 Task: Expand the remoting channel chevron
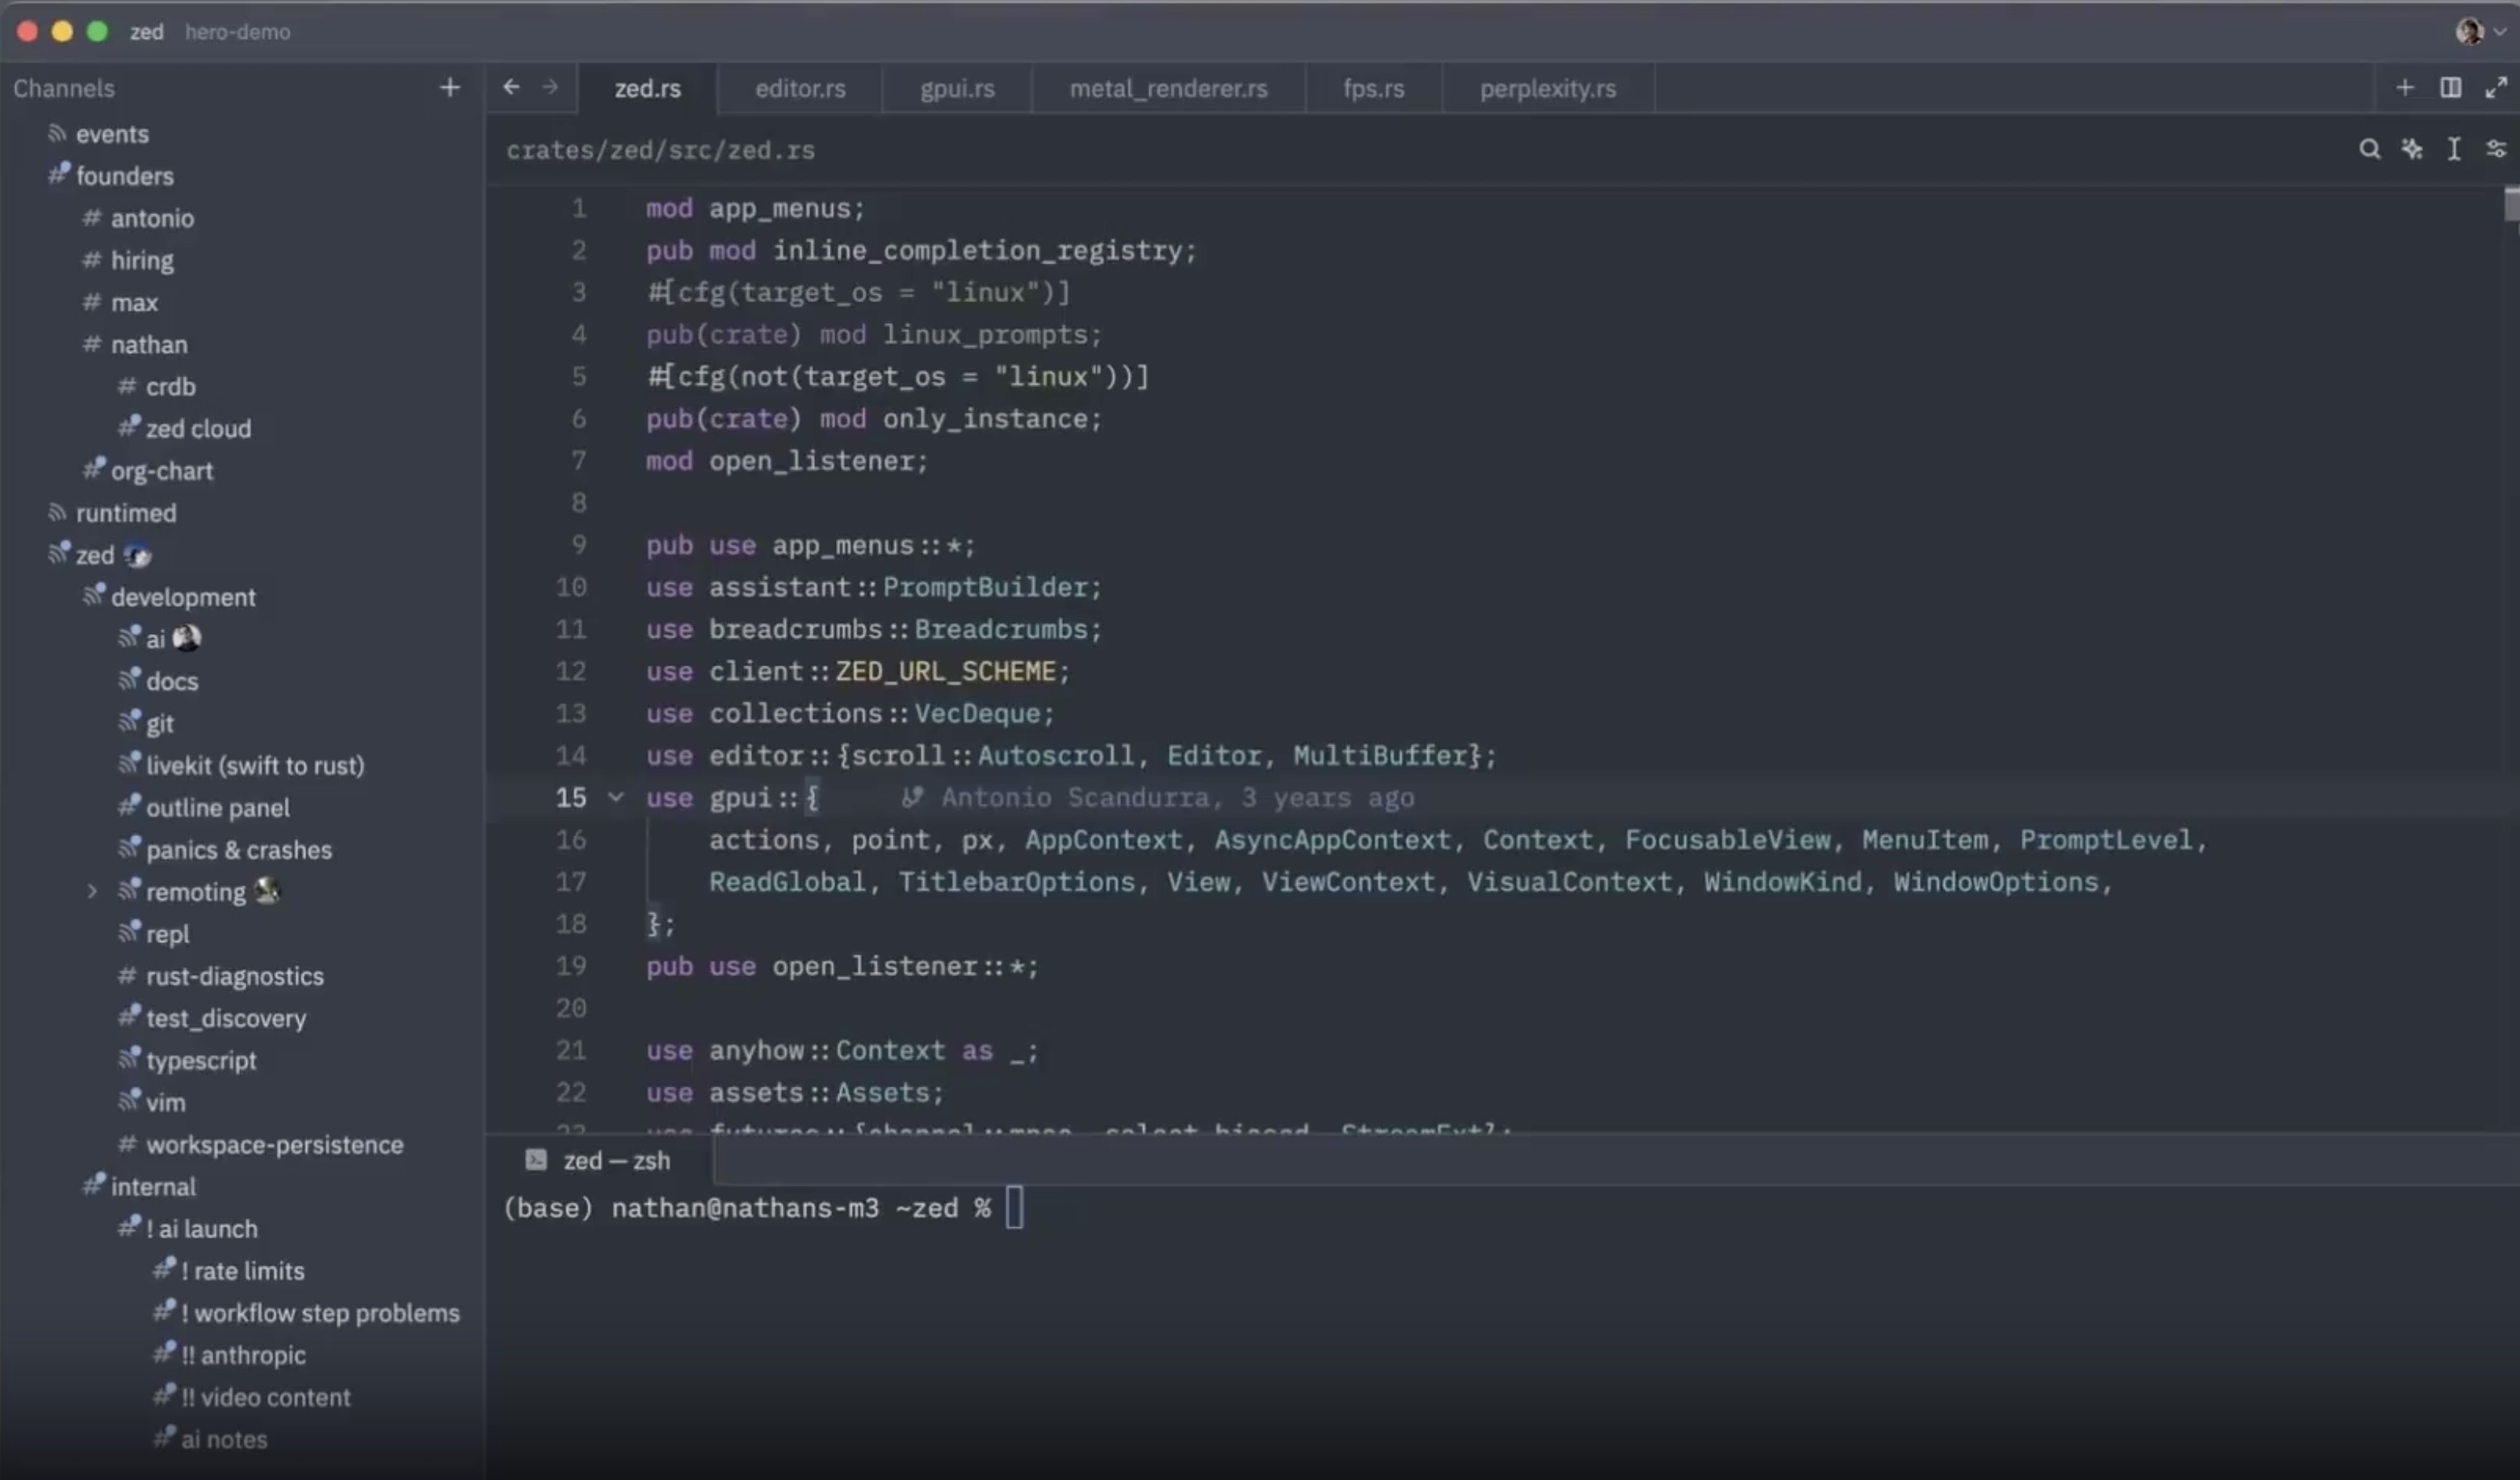point(92,891)
